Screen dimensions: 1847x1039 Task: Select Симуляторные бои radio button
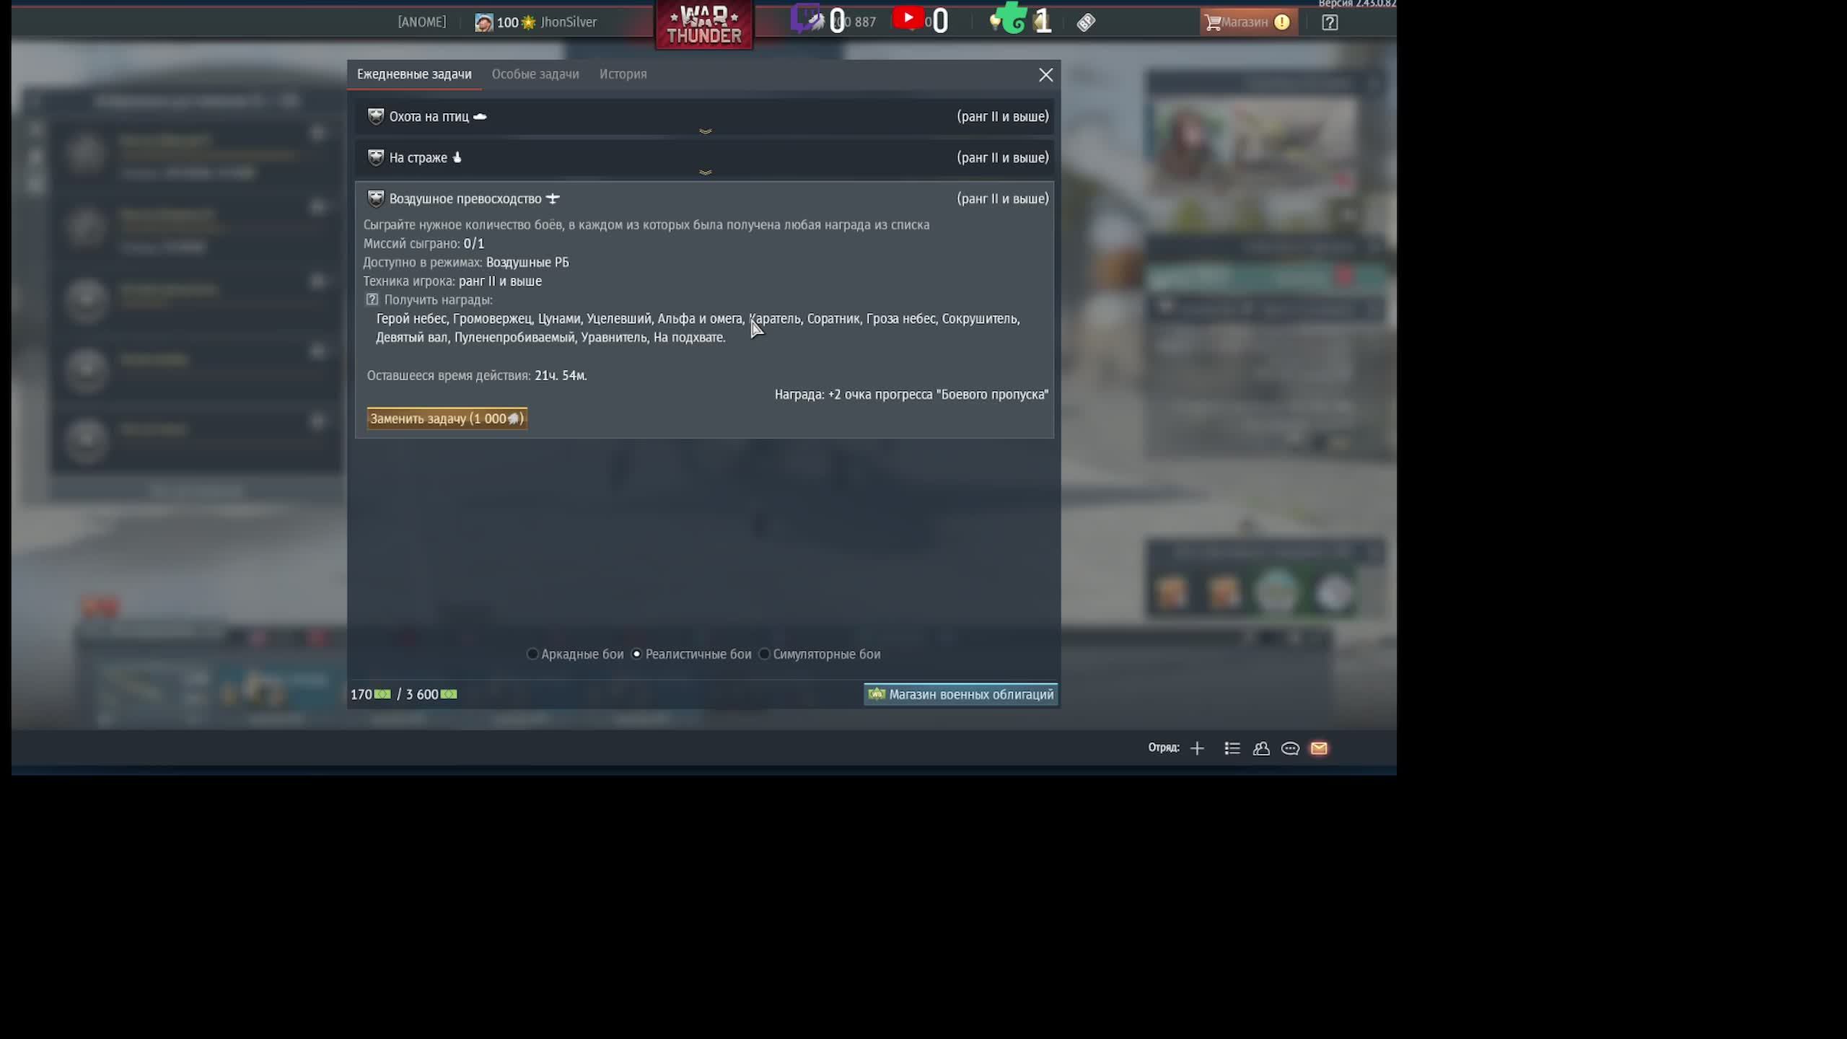tap(764, 654)
